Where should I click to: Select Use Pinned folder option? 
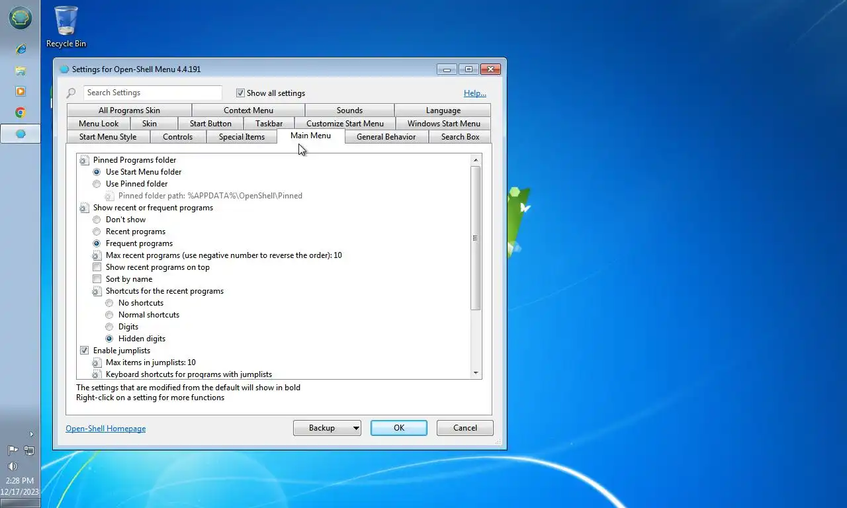(x=97, y=184)
